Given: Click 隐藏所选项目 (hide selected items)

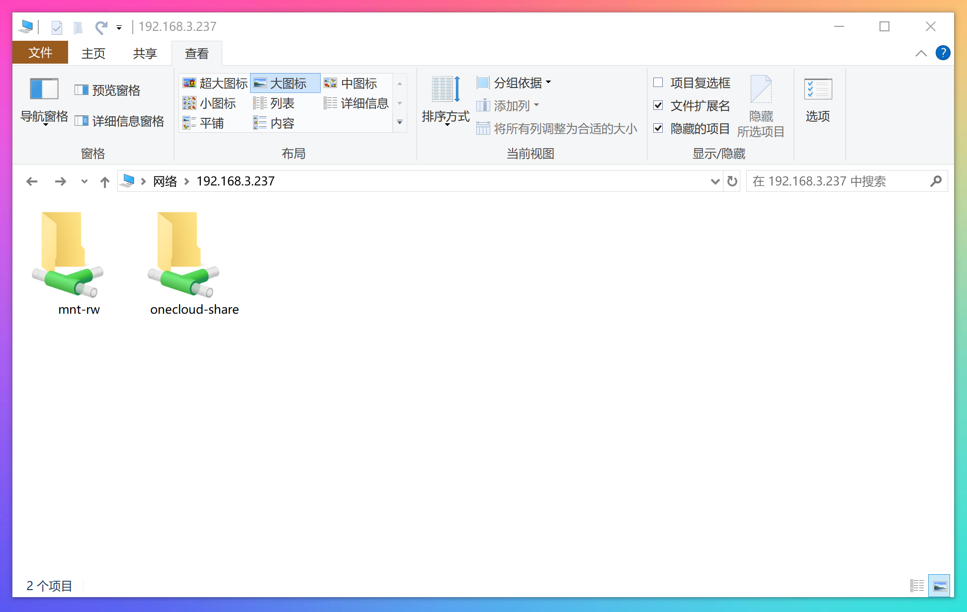Looking at the screenshot, I should pos(762,105).
